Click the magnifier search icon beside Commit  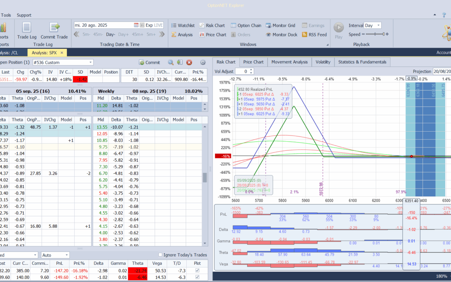tap(171, 63)
